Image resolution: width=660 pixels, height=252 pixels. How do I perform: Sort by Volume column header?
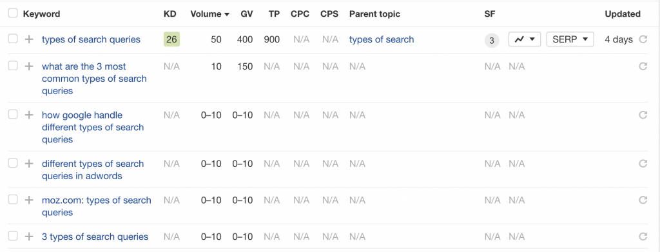(x=209, y=14)
